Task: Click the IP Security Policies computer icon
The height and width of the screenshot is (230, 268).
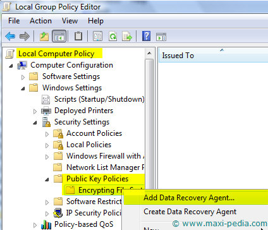Action: [58, 213]
